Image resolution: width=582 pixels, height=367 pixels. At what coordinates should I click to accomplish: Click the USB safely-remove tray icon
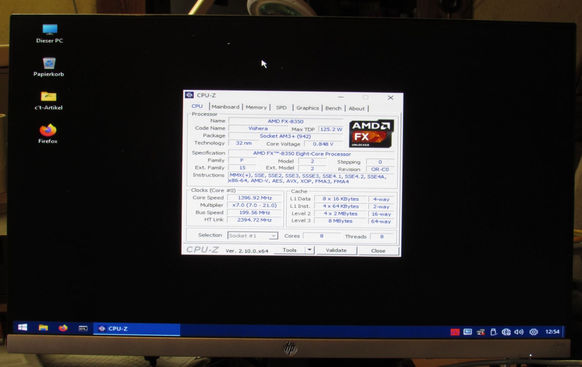point(493,332)
